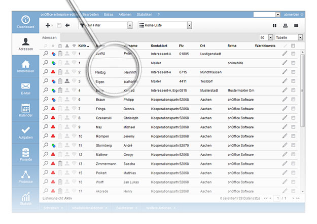317x224 pixels.
Task: Open the Bearbeiten menu
Action: (91, 15)
